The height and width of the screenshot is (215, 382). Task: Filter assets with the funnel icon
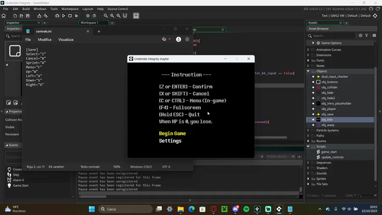[367, 35]
